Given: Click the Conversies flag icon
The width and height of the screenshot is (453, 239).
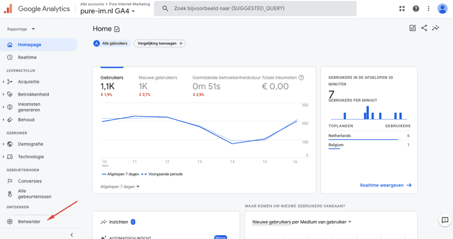Looking at the screenshot, I should 10,181.
